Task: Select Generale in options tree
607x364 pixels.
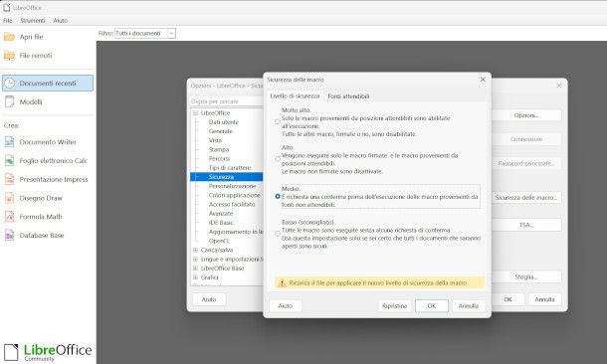Action: point(221,131)
